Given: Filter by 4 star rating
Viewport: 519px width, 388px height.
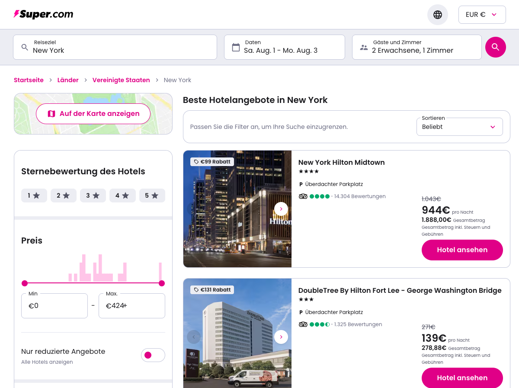Looking at the screenshot, I should coord(122,196).
